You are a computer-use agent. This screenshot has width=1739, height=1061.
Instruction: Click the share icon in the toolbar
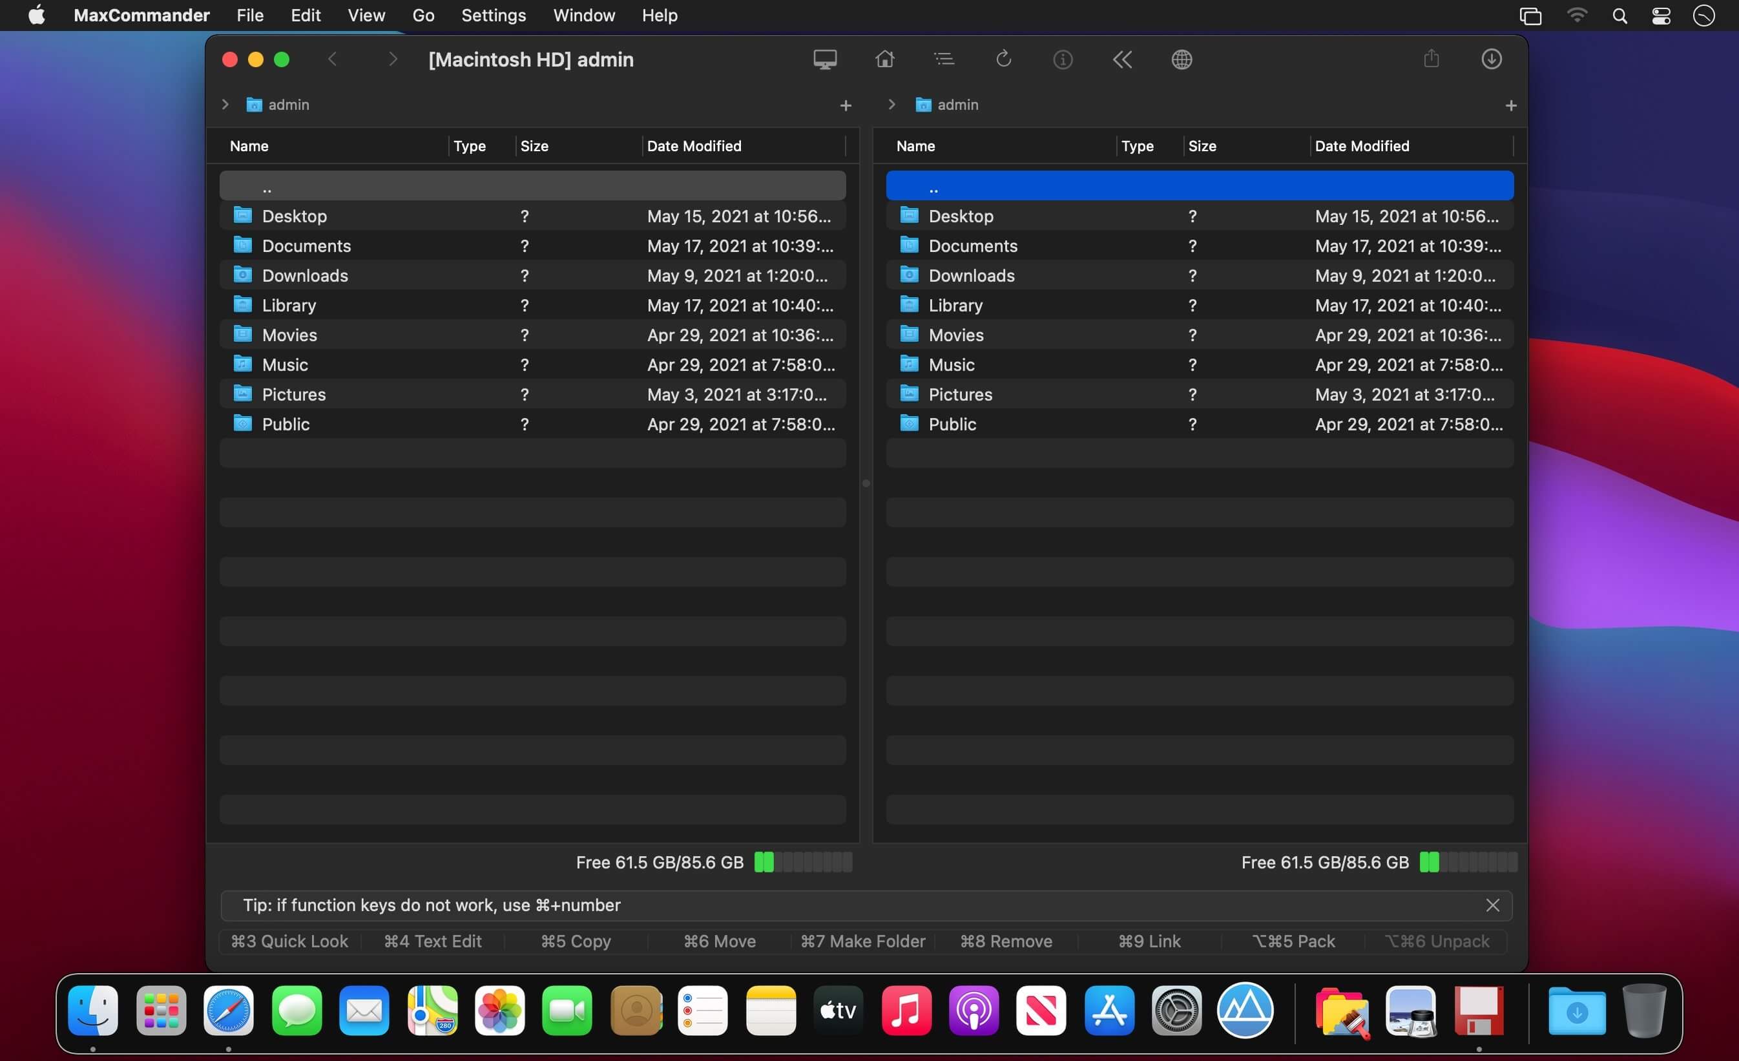pos(1431,59)
